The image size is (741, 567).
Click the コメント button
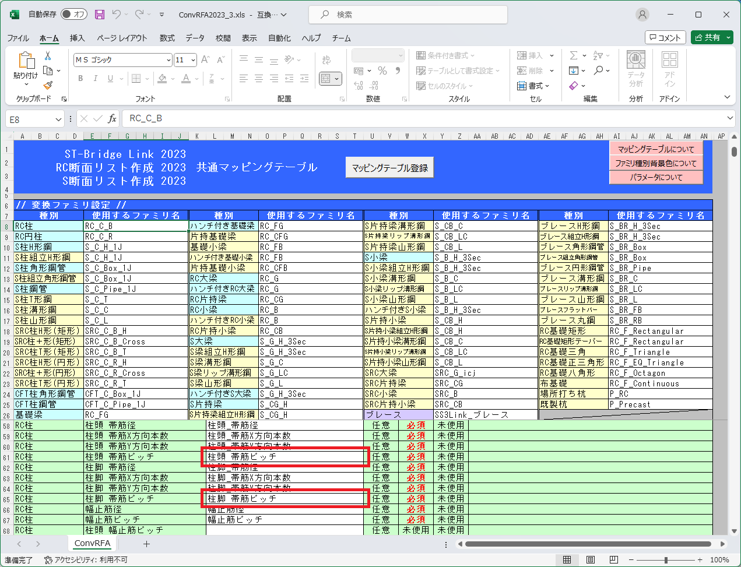coord(665,37)
